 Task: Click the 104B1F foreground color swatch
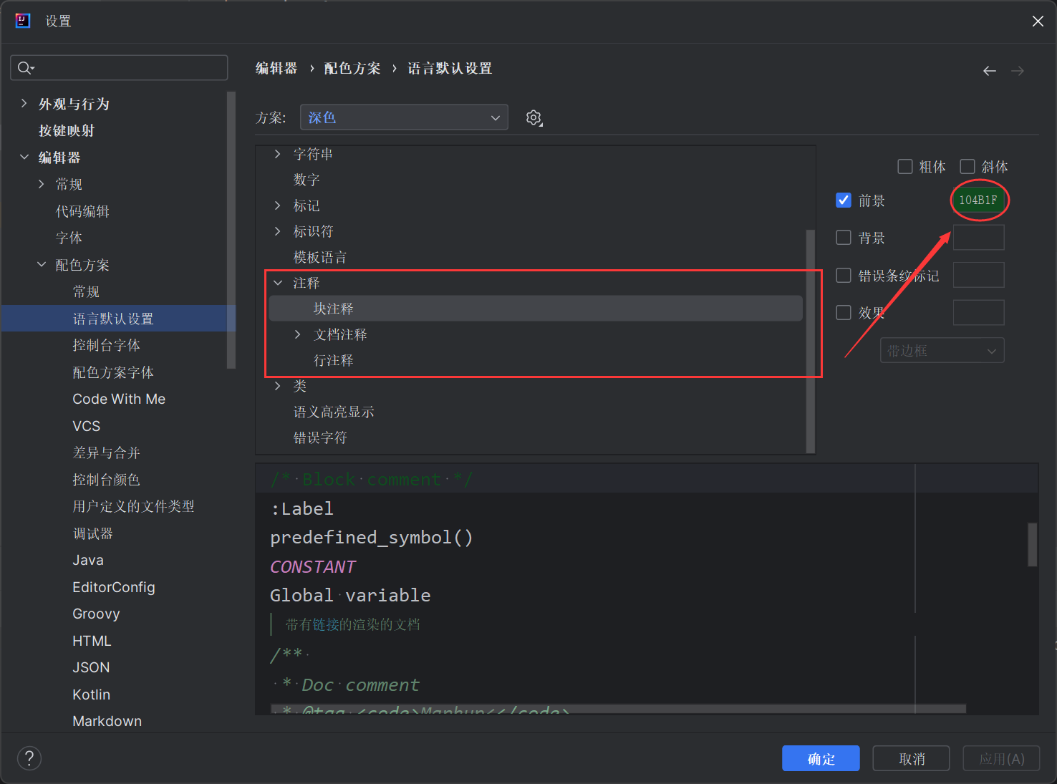[978, 200]
